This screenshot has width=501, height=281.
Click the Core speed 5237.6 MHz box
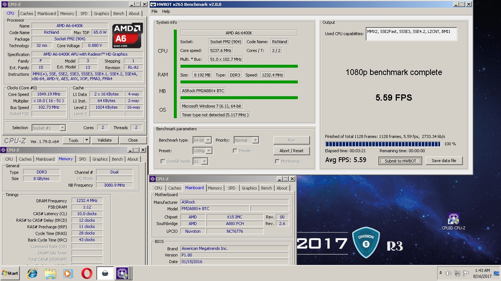click(x=221, y=50)
